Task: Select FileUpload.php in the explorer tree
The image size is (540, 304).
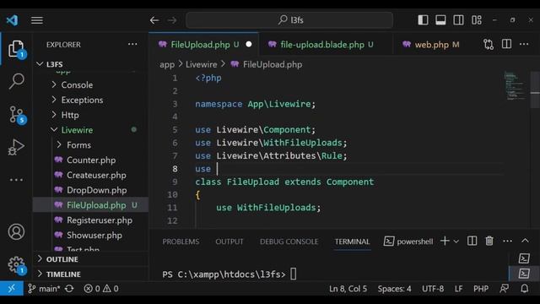Action: point(90,205)
